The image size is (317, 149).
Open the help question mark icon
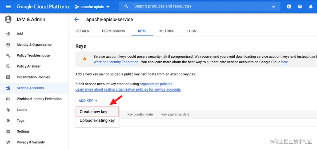coord(300,6)
